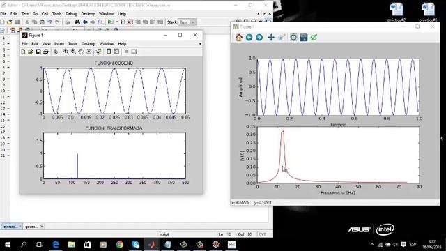
Task: Insert Legend in MATLAB figure
Action: tap(116, 52)
